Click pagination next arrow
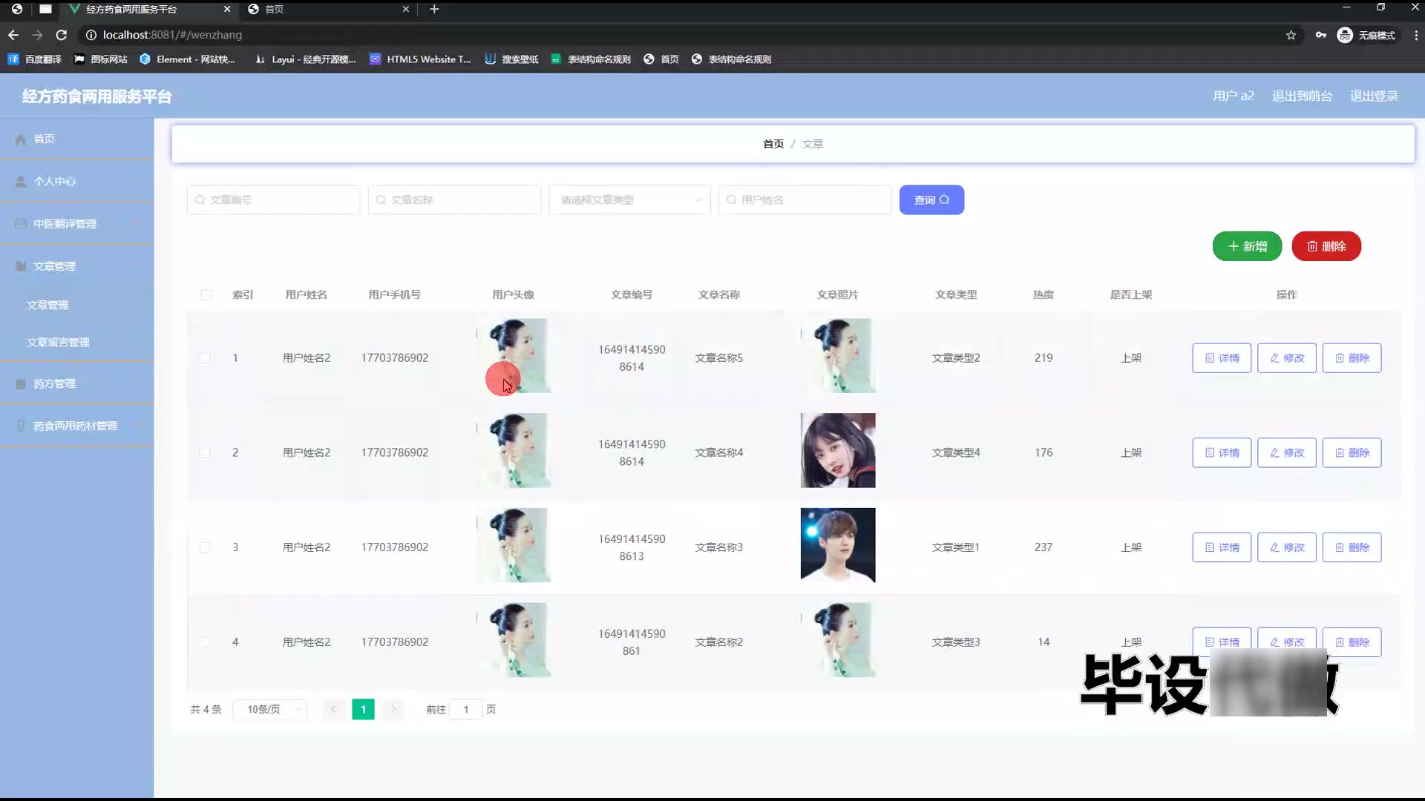1425x801 pixels. (393, 709)
